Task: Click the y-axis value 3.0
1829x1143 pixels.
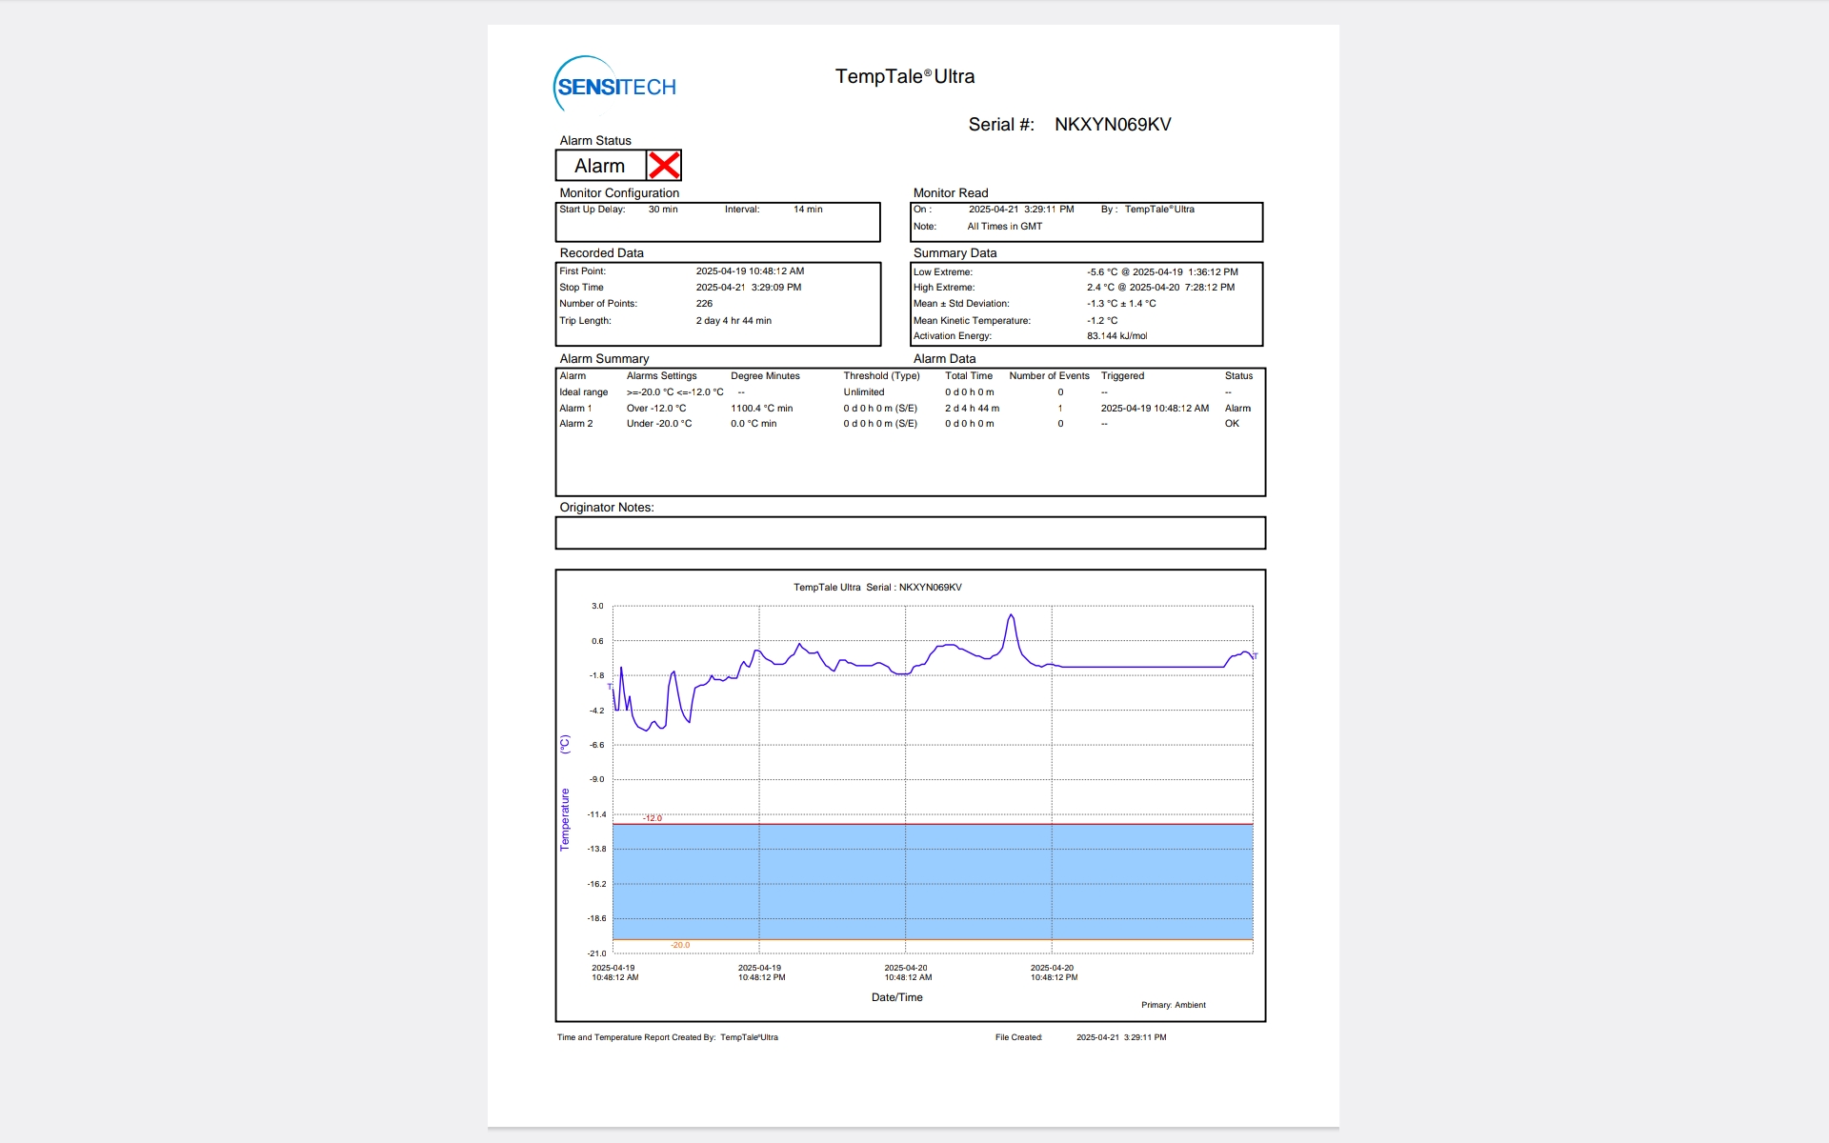Action: 597,606
